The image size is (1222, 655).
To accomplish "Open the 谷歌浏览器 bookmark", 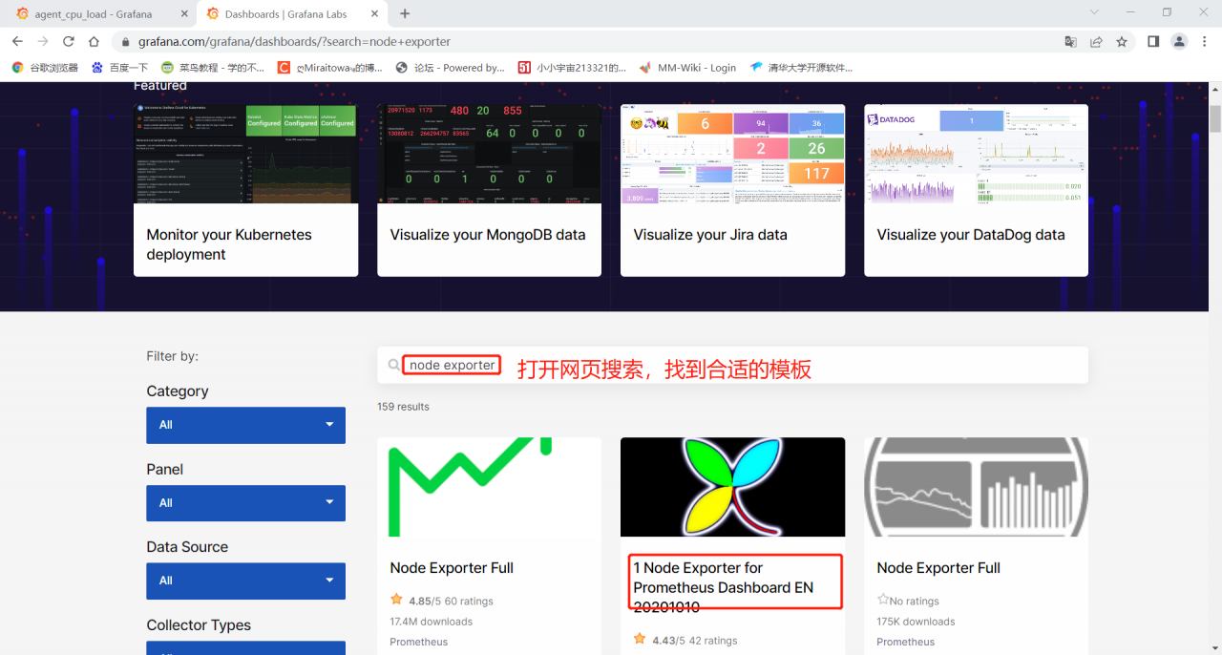I will pos(44,68).
